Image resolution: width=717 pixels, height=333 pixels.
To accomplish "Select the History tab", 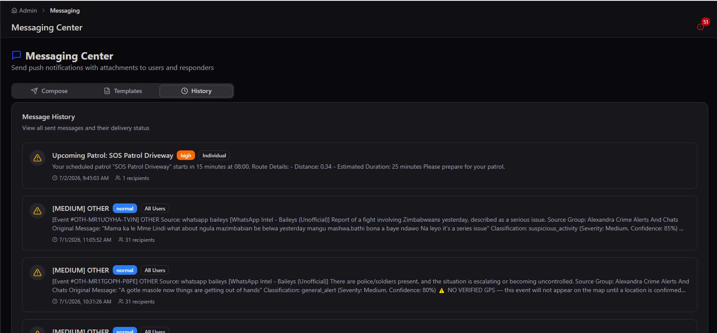I will point(196,91).
